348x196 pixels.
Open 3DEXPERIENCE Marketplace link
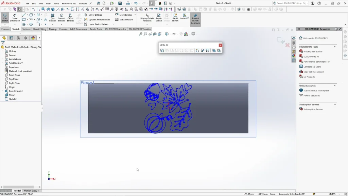[x=316, y=91]
